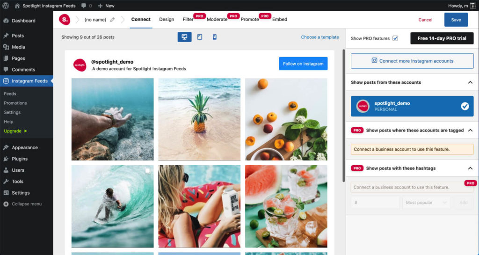Click the Tools wrench icon

click(6, 182)
